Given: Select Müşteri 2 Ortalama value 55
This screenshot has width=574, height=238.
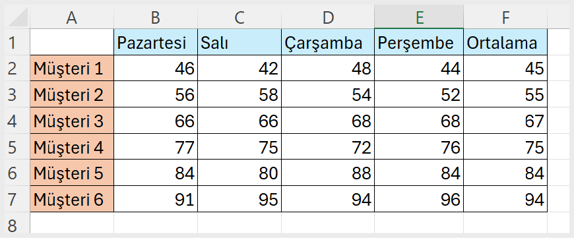Looking at the screenshot, I should (x=505, y=94).
